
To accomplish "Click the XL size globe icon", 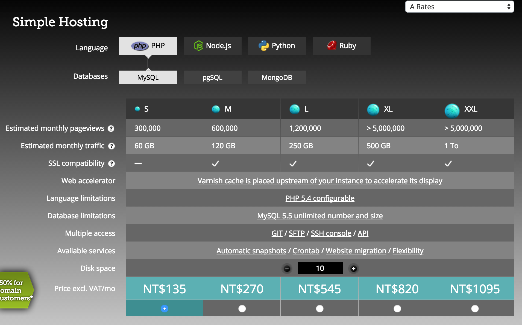I will coord(373,110).
